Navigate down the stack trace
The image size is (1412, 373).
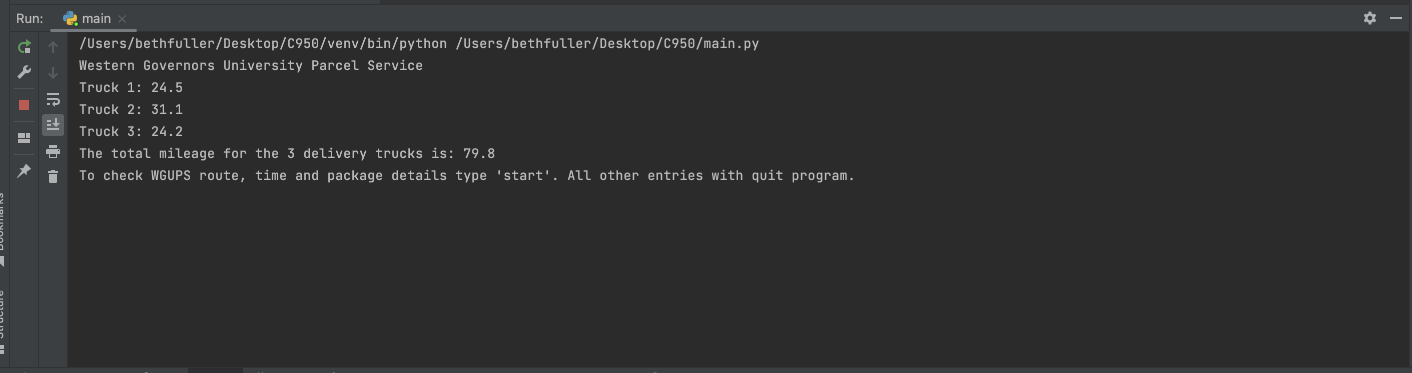(x=53, y=72)
